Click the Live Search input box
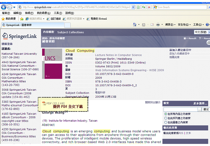This screenshot has width=210, height=146. click(x=180, y=7)
